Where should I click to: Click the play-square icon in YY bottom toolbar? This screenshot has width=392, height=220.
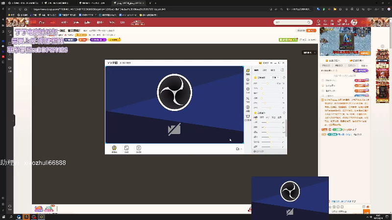[x=139, y=149]
